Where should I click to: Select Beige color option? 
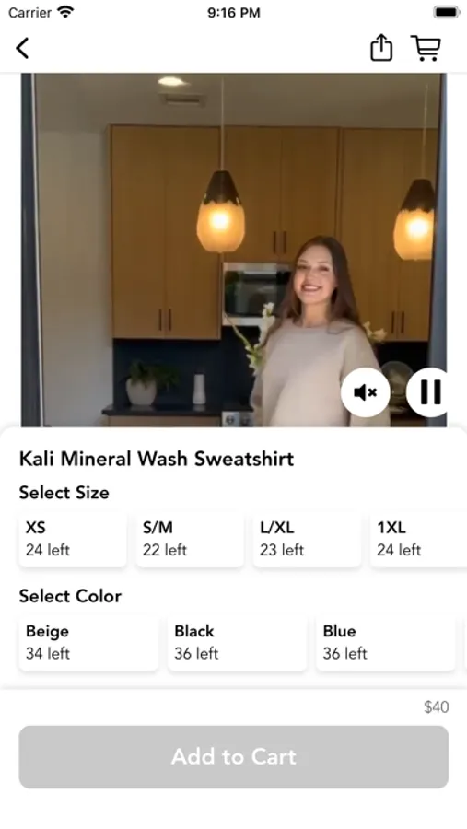pos(88,642)
